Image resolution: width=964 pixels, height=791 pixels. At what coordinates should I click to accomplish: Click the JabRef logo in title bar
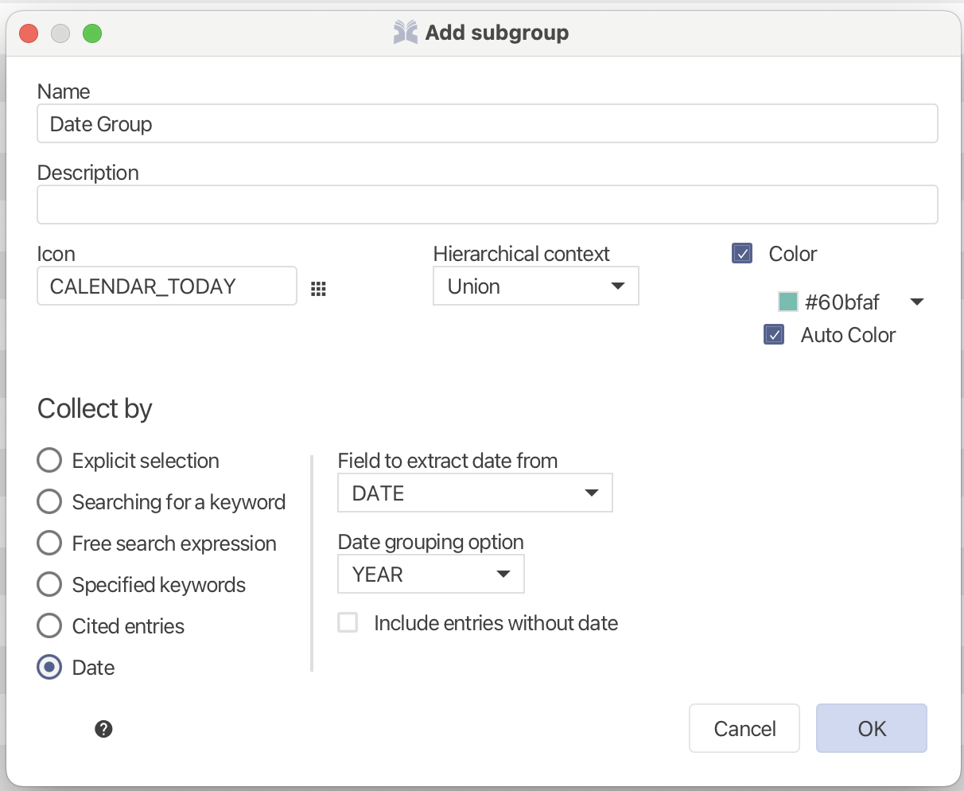click(x=405, y=33)
